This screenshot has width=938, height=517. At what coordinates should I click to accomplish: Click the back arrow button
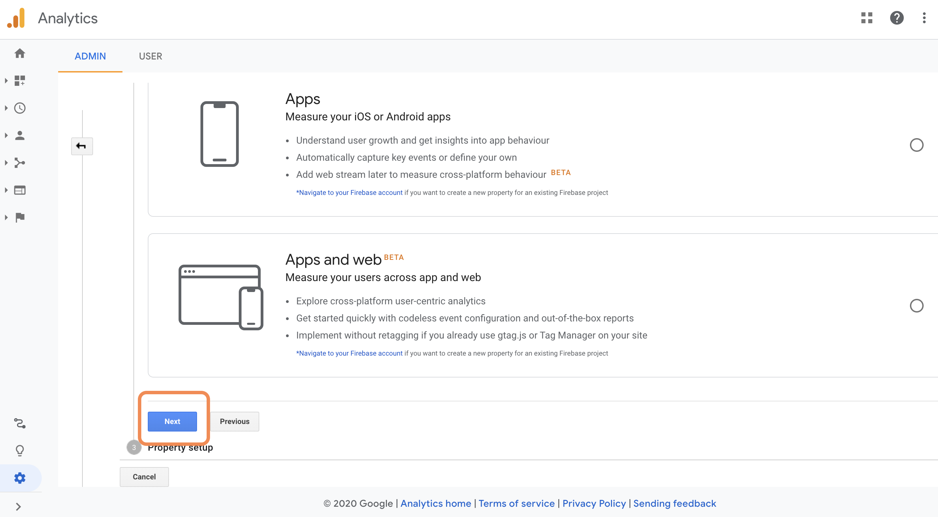pyautogui.click(x=82, y=146)
